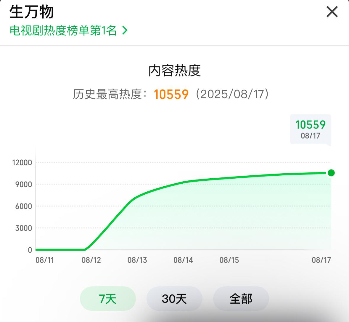This screenshot has width=349, height=322.
Task: Tap the 内容热度 chart heading
Action: [175, 71]
